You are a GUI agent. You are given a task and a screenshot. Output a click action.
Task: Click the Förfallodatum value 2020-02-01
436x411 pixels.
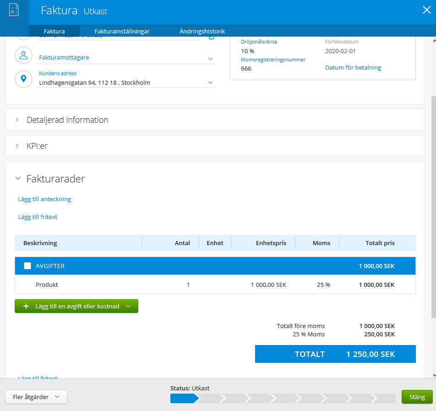pyautogui.click(x=340, y=51)
